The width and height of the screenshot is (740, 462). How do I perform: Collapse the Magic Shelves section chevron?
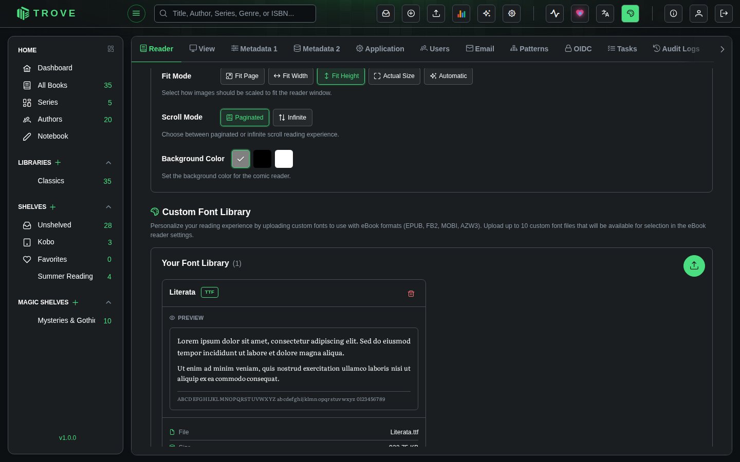(x=108, y=302)
